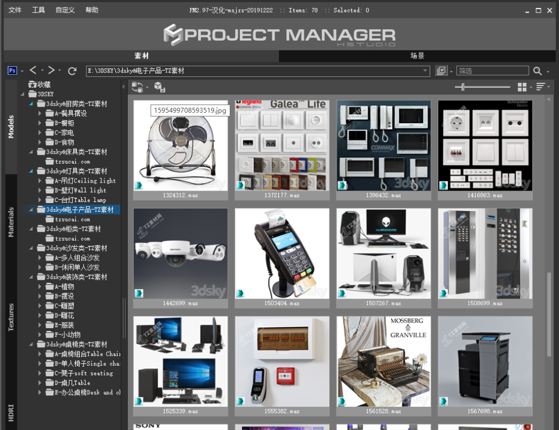Screen dimensions: 559x430
Task: Select the B-壁灯Wall light folder
Action: click(x=76, y=191)
